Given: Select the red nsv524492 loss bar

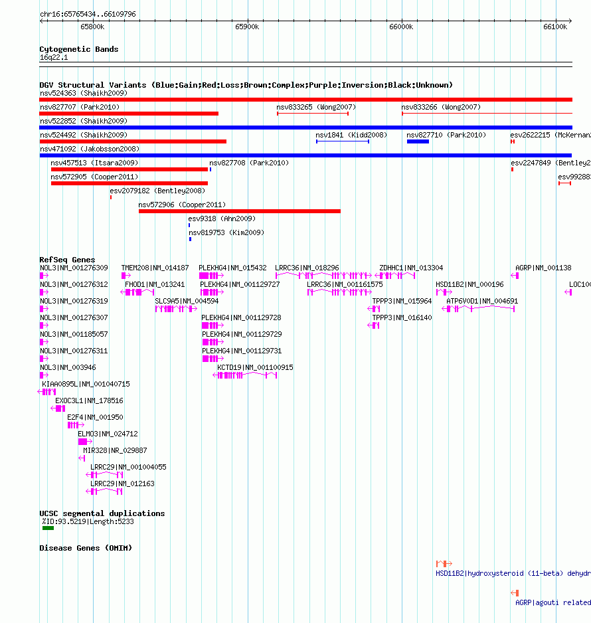Looking at the screenshot, I should tap(133, 141).
